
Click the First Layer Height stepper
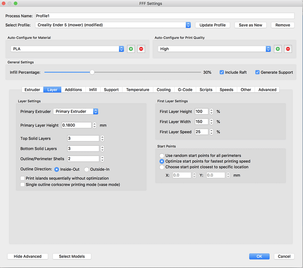click(x=211, y=112)
